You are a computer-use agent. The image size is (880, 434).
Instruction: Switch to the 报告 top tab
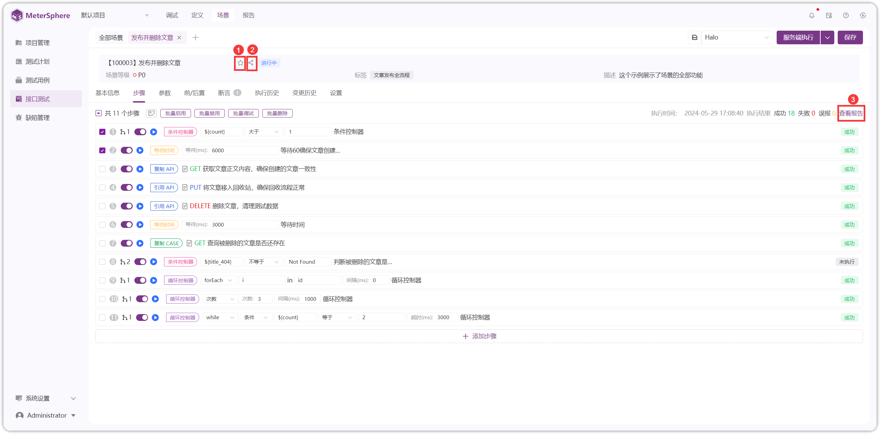(x=248, y=15)
